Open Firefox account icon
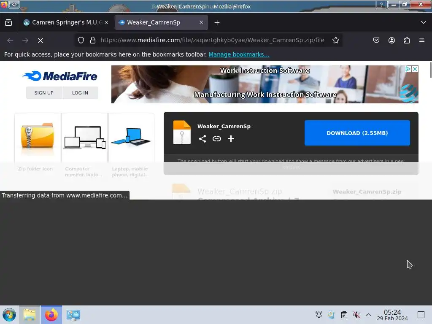 [x=391, y=40]
